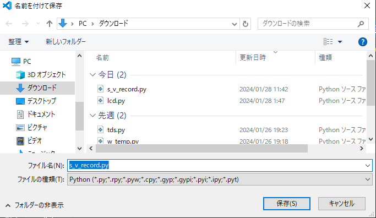This screenshot has width=376, height=218.
Task: Click the s_v_record.py Python file icon
Action: [101, 89]
